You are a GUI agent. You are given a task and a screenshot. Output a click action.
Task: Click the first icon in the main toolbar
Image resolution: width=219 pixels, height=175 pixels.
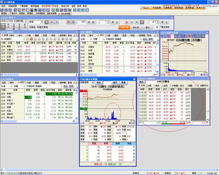[2, 10]
